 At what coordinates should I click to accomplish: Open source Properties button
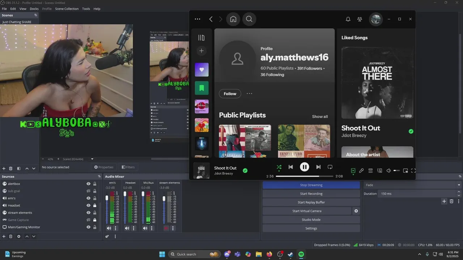104,167
